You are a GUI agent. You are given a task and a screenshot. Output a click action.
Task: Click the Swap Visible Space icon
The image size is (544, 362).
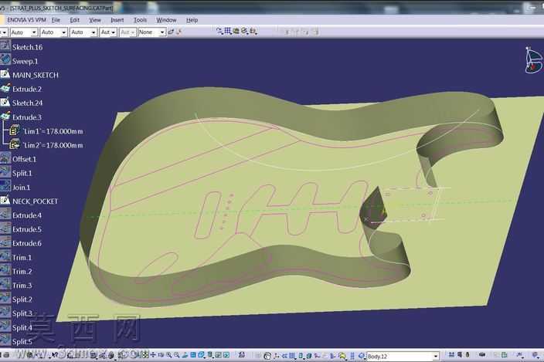click(x=226, y=355)
